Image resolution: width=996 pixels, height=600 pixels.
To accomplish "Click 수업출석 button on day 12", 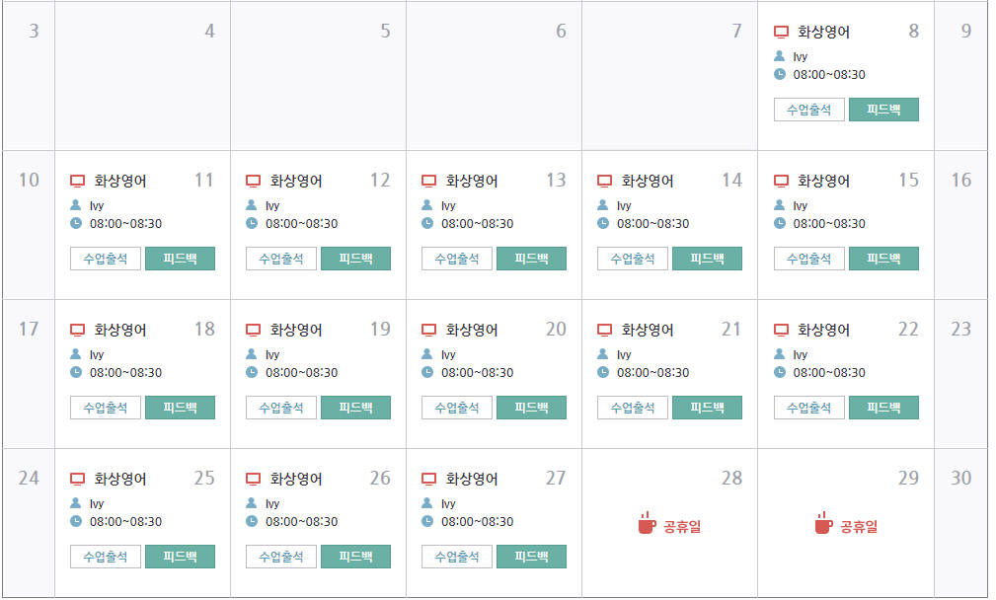I will pyautogui.click(x=281, y=259).
